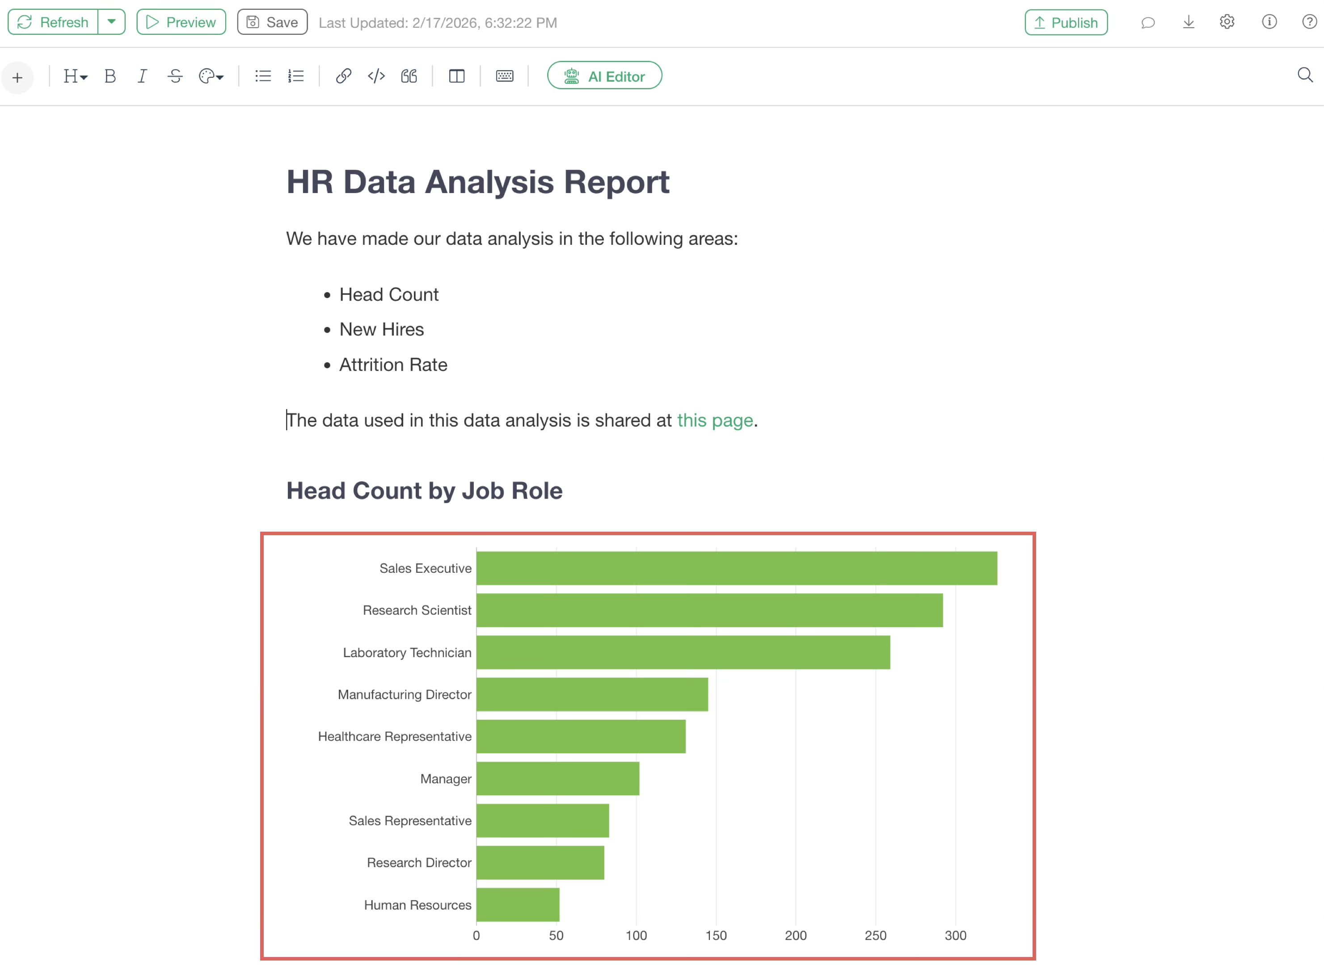Open the AI Editor
The image size is (1324, 965).
(x=604, y=76)
